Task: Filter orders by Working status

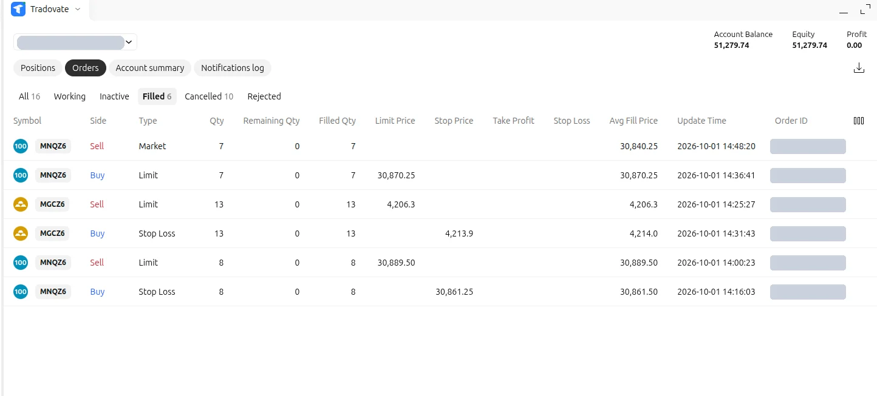Action: [x=69, y=96]
